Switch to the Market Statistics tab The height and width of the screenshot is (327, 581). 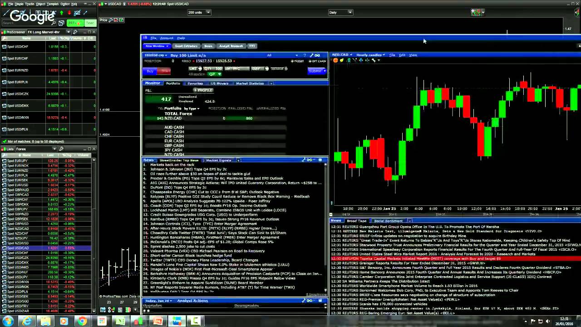pos(250,84)
